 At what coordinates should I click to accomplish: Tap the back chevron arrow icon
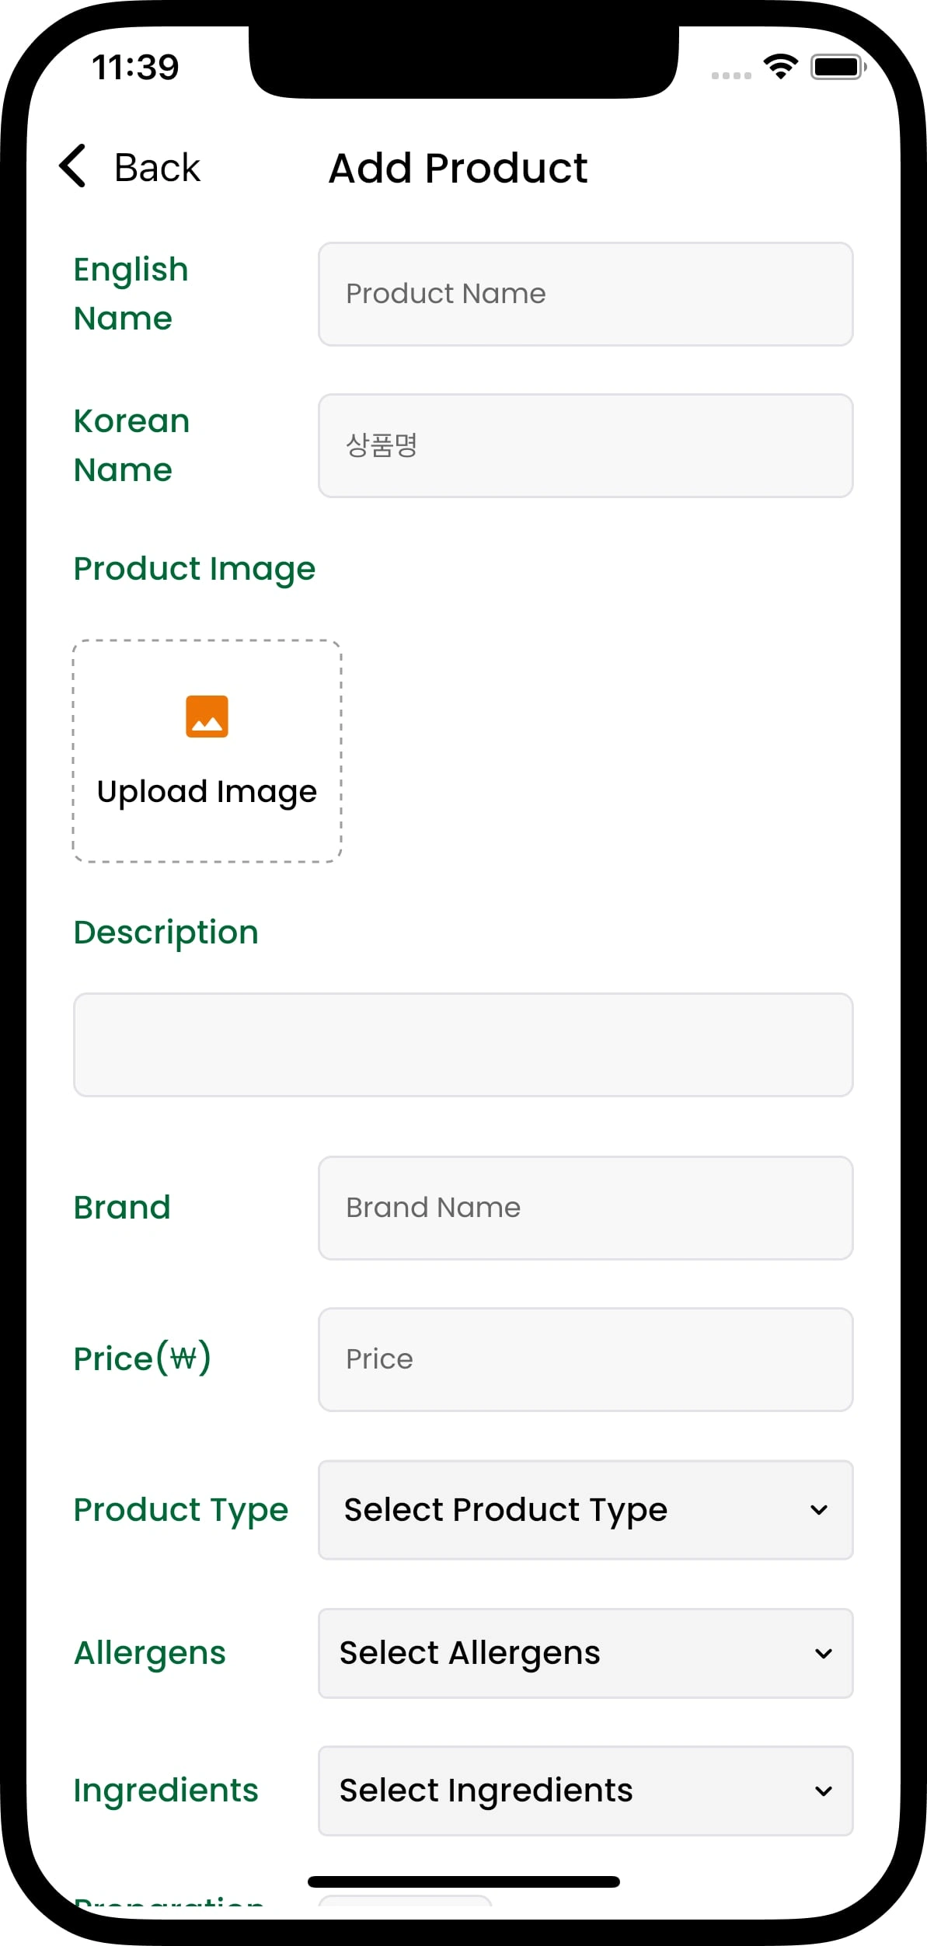tap(73, 166)
